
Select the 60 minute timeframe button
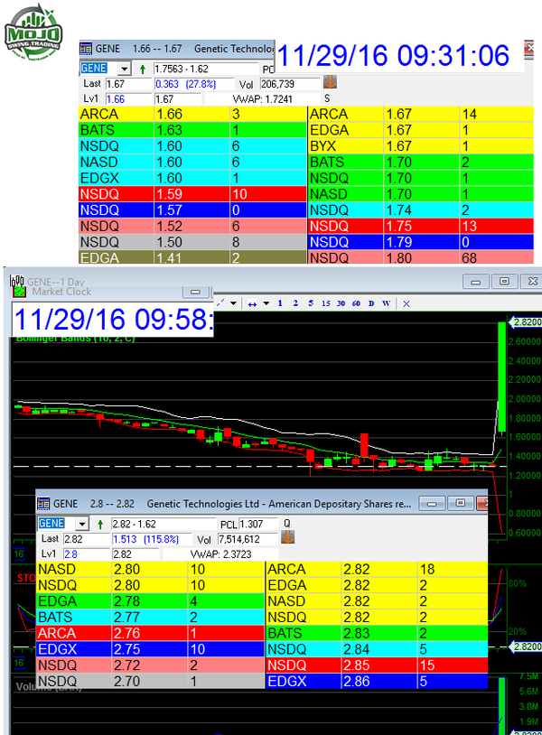click(357, 303)
